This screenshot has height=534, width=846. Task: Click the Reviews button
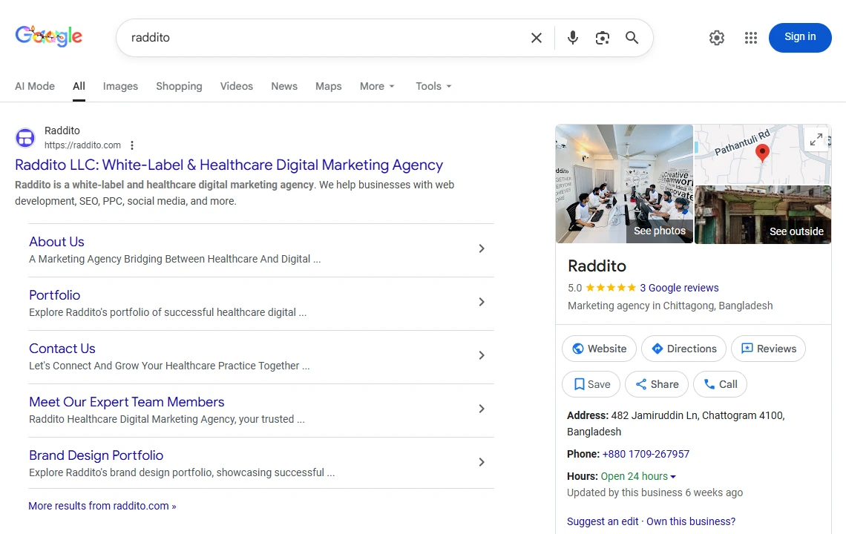[x=768, y=349]
